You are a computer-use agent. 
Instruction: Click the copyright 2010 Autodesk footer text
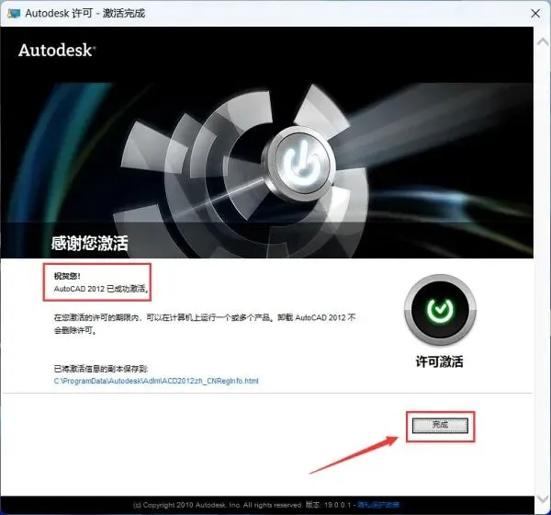[218, 505]
